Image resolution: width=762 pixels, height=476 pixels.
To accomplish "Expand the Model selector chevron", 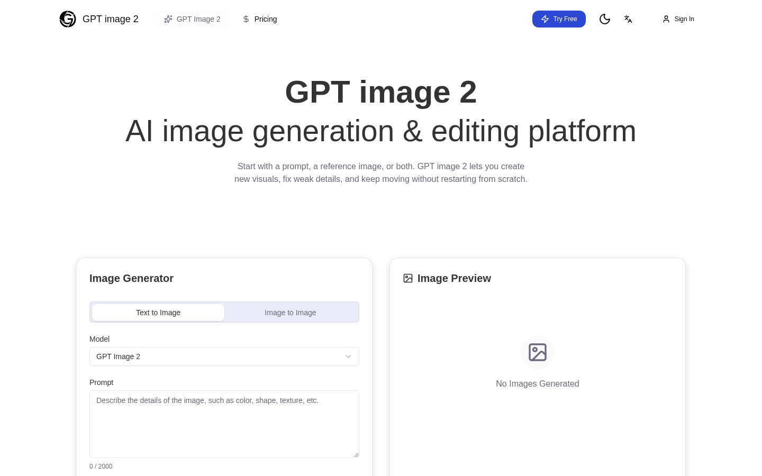I will click(348, 356).
